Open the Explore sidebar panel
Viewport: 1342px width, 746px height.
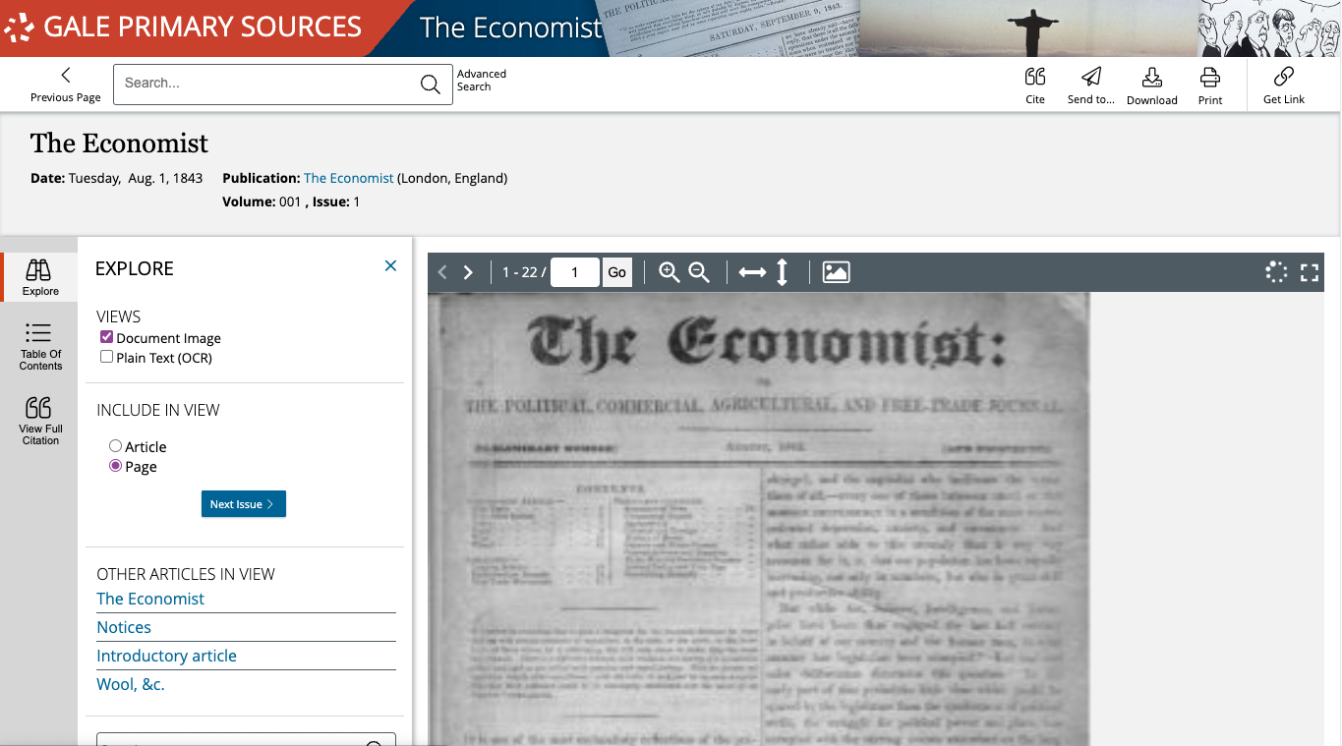click(x=39, y=277)
